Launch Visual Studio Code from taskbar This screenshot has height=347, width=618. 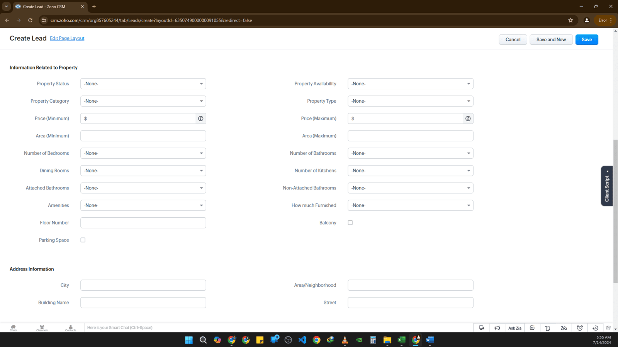tap(302, 340)
